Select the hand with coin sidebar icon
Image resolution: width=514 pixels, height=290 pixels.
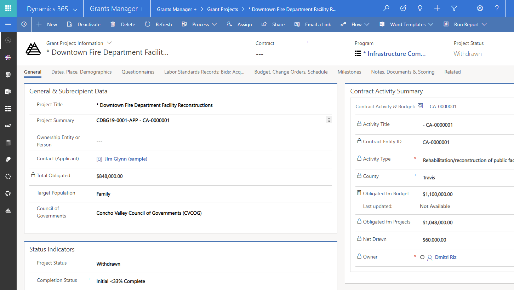[8, 126]
